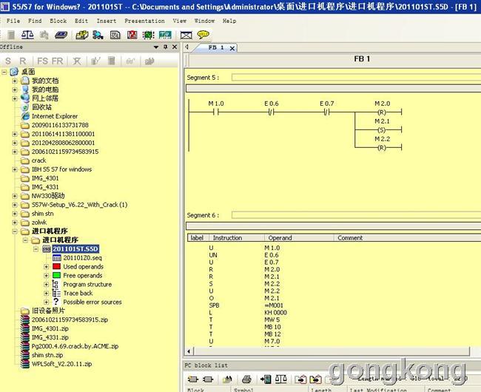Viewport: 481px width, 392px height.
Task: Select the Internet Explorer tree item
Action: pyautogui.click(x=55, y=116)
